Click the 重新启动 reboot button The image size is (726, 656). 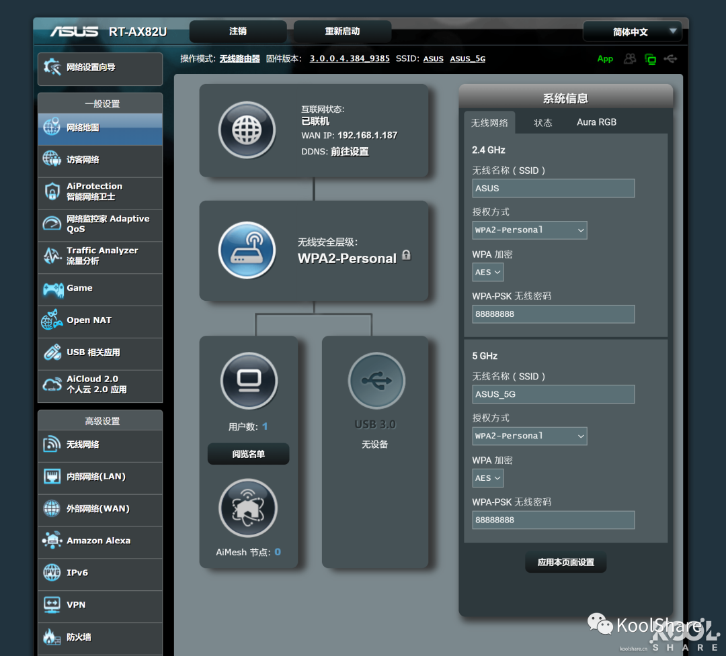tap(342, 31)
